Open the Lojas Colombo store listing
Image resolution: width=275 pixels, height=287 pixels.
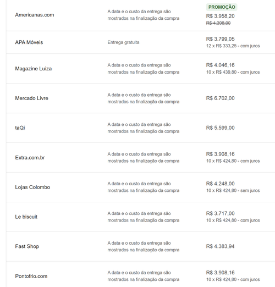coord(32,187)
